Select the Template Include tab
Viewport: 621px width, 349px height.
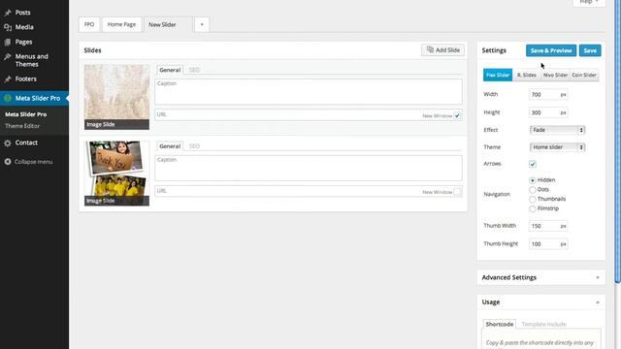point(543,324)
